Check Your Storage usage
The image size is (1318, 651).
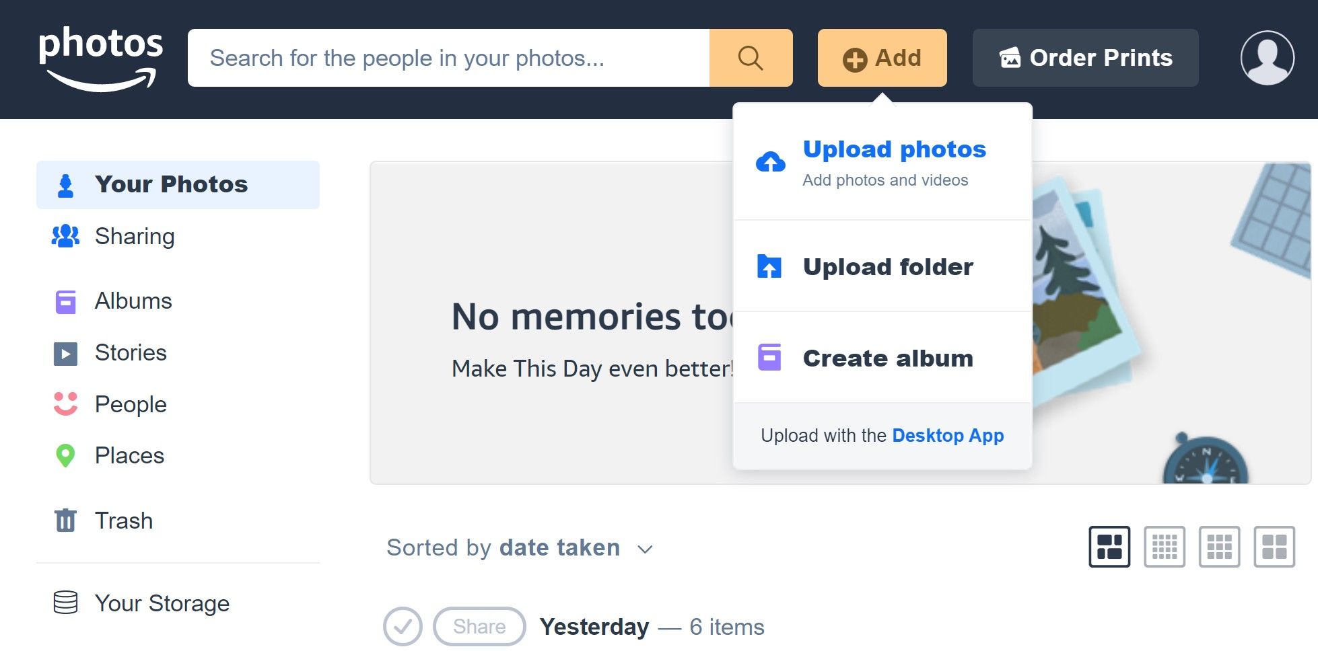pyautogui.click(x=162, y=603)
